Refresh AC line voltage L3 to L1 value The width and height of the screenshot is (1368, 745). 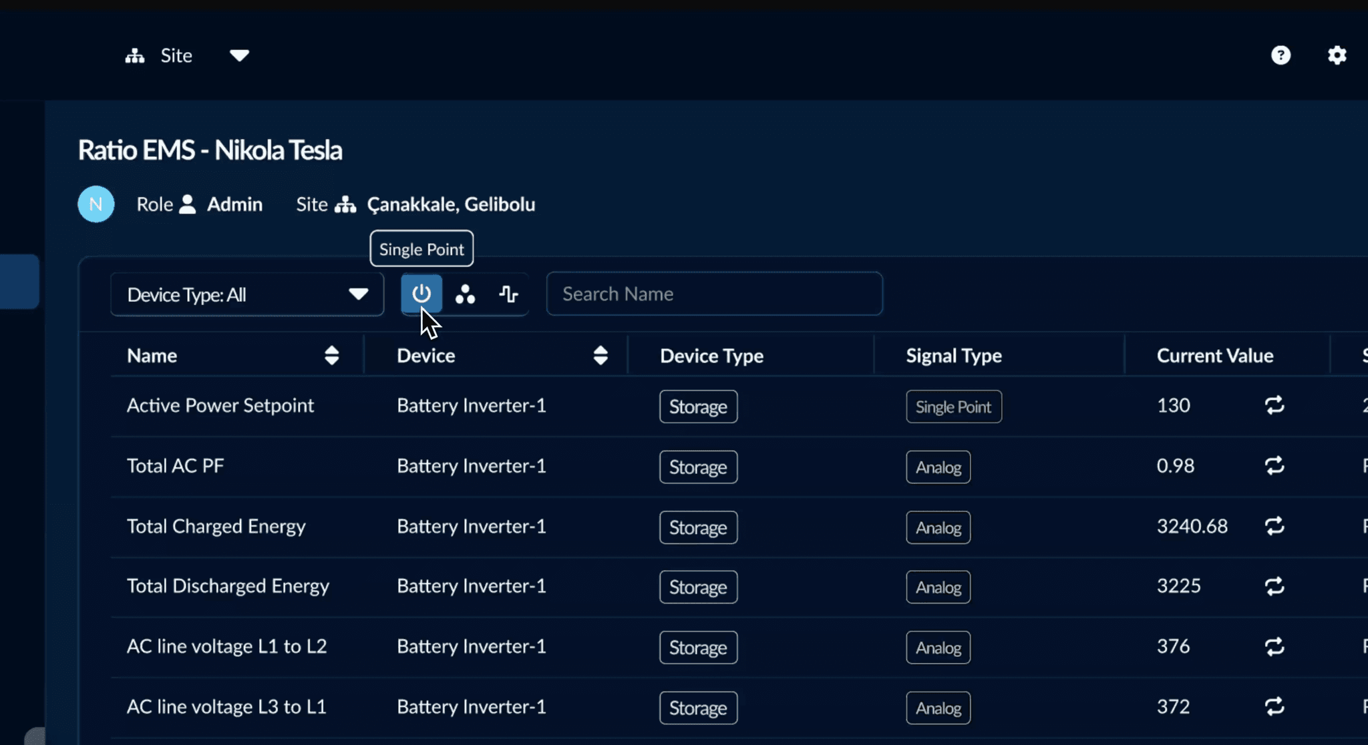point(1274,706)
